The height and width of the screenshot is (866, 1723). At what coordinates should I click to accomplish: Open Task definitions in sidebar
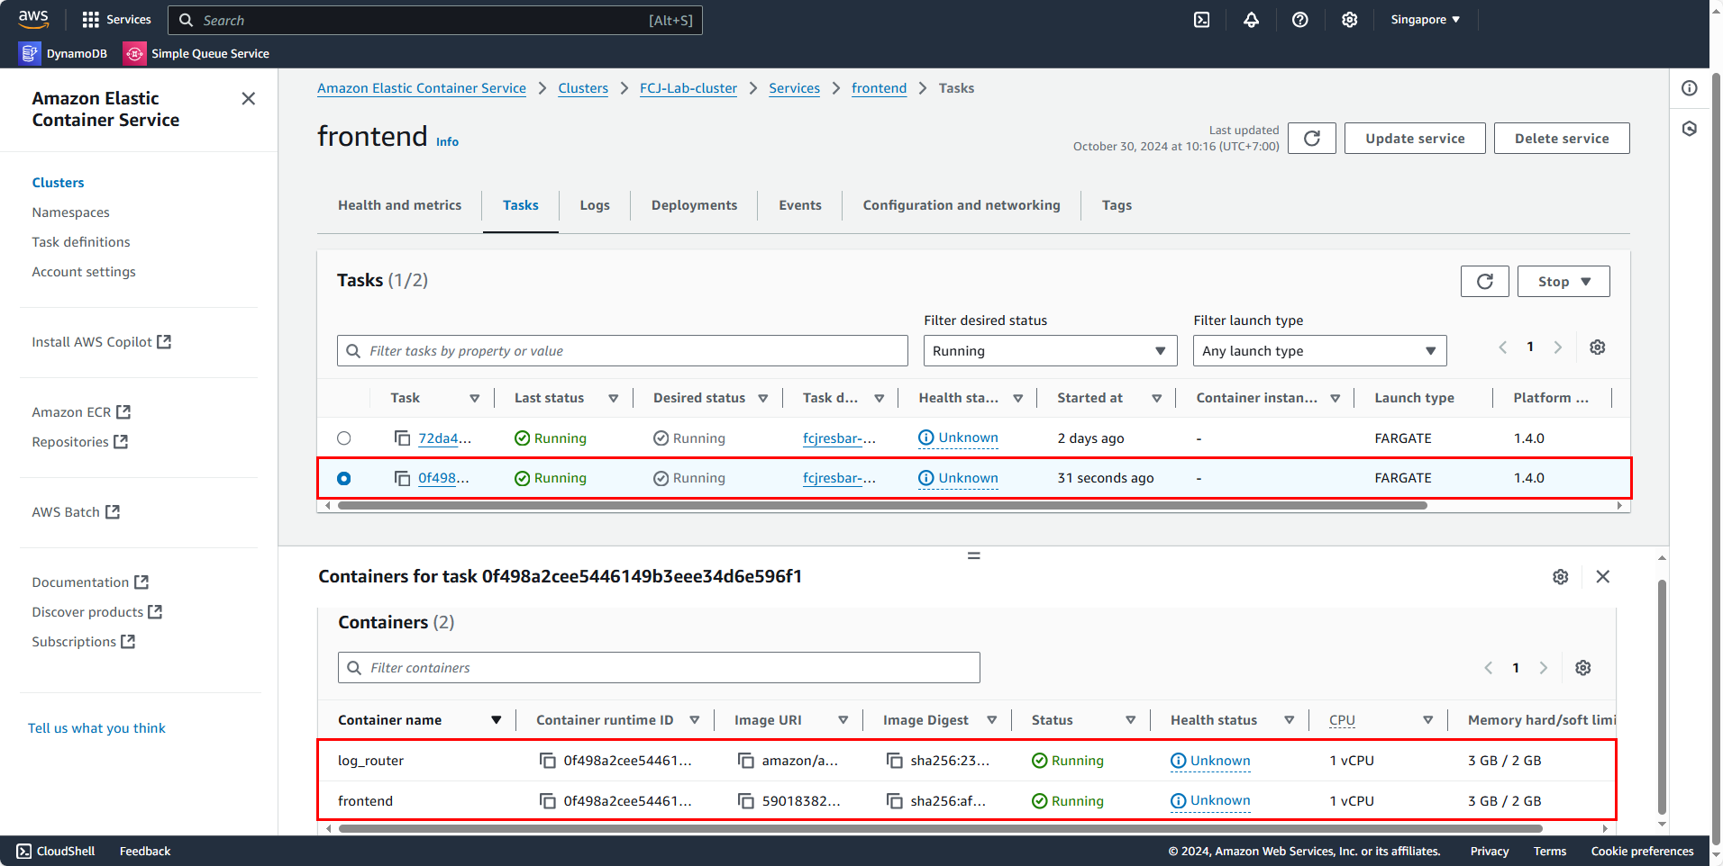click(80, 242)
